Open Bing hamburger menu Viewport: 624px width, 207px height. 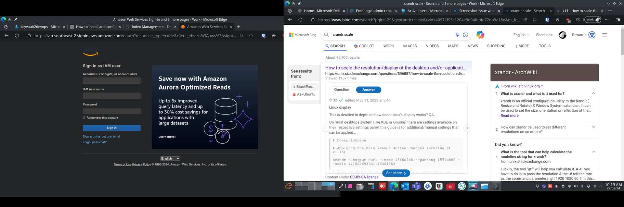pyautogui.click(x=604, y=35)
